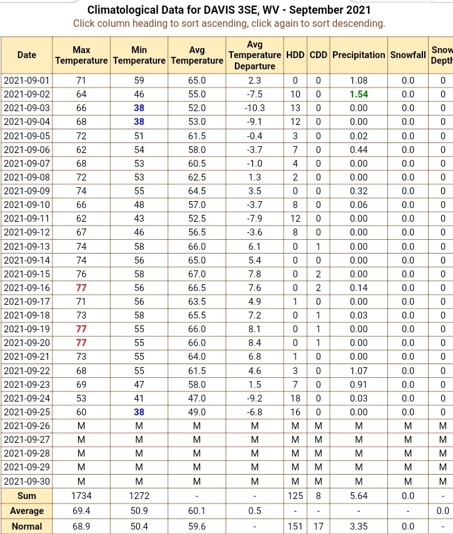Sort by CDD column heading
The image size is (453, 534).
(x=319, y=55)
